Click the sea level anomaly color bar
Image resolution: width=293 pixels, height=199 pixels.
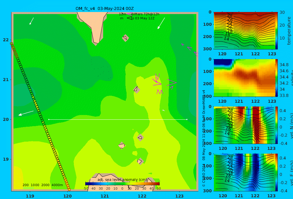pyautogui.click(x=122, y=184)
